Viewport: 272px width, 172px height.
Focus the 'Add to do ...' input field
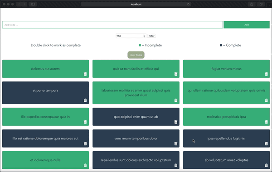112,25
